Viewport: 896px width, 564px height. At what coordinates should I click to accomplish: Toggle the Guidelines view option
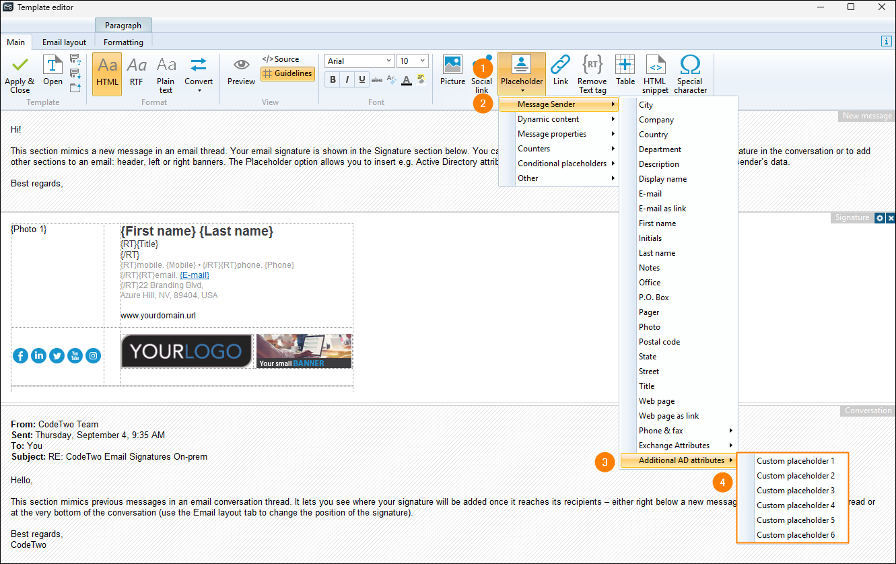coord(287,73)
